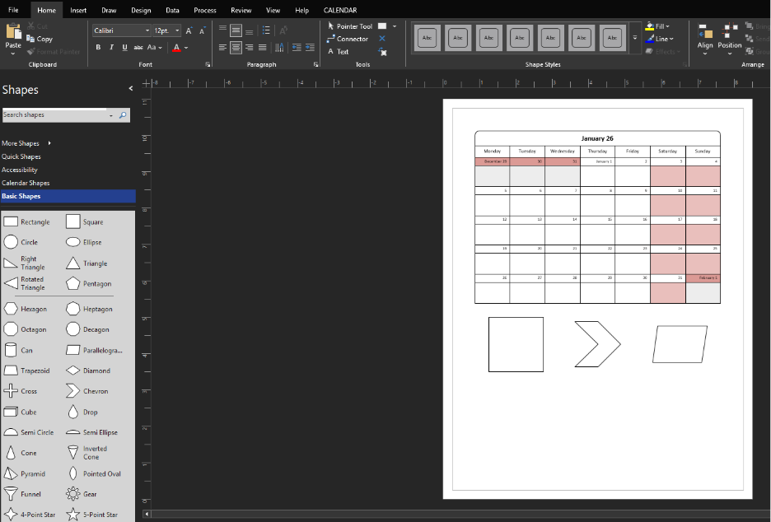Select the Connector tool
The width and height of the screenshot is (771, 522).
[353, 39]
